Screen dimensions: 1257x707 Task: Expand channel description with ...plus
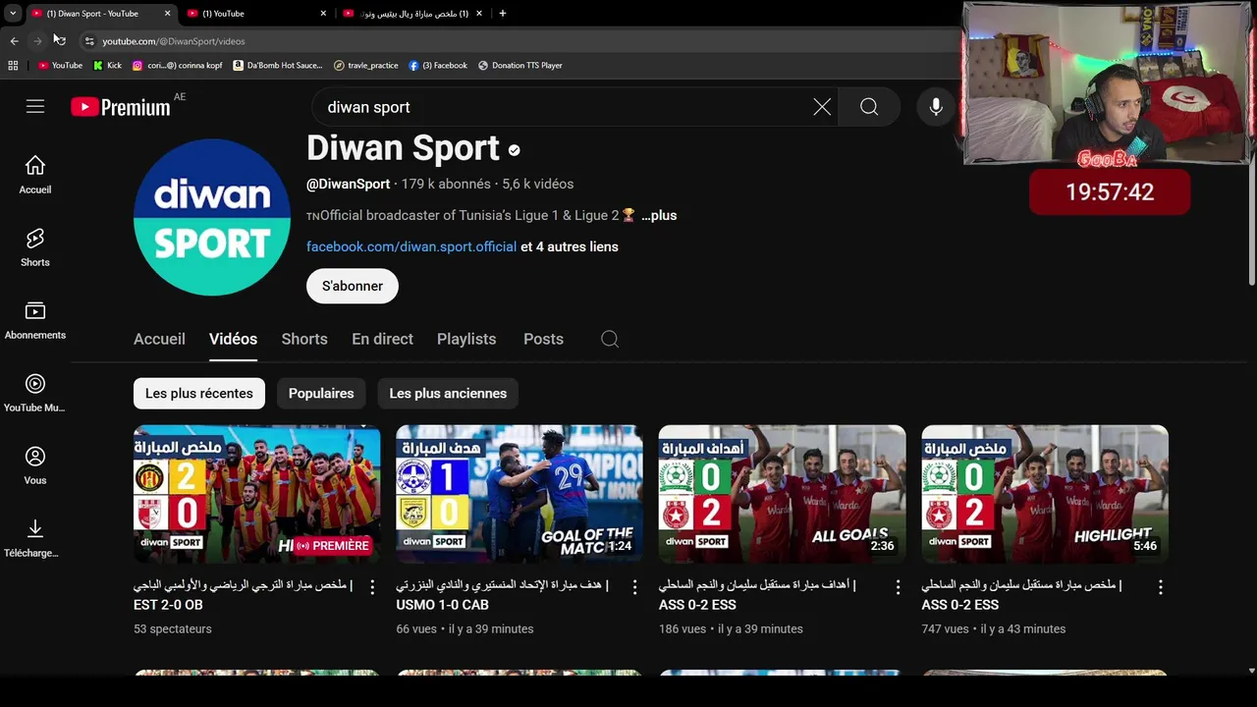point(659,215)
